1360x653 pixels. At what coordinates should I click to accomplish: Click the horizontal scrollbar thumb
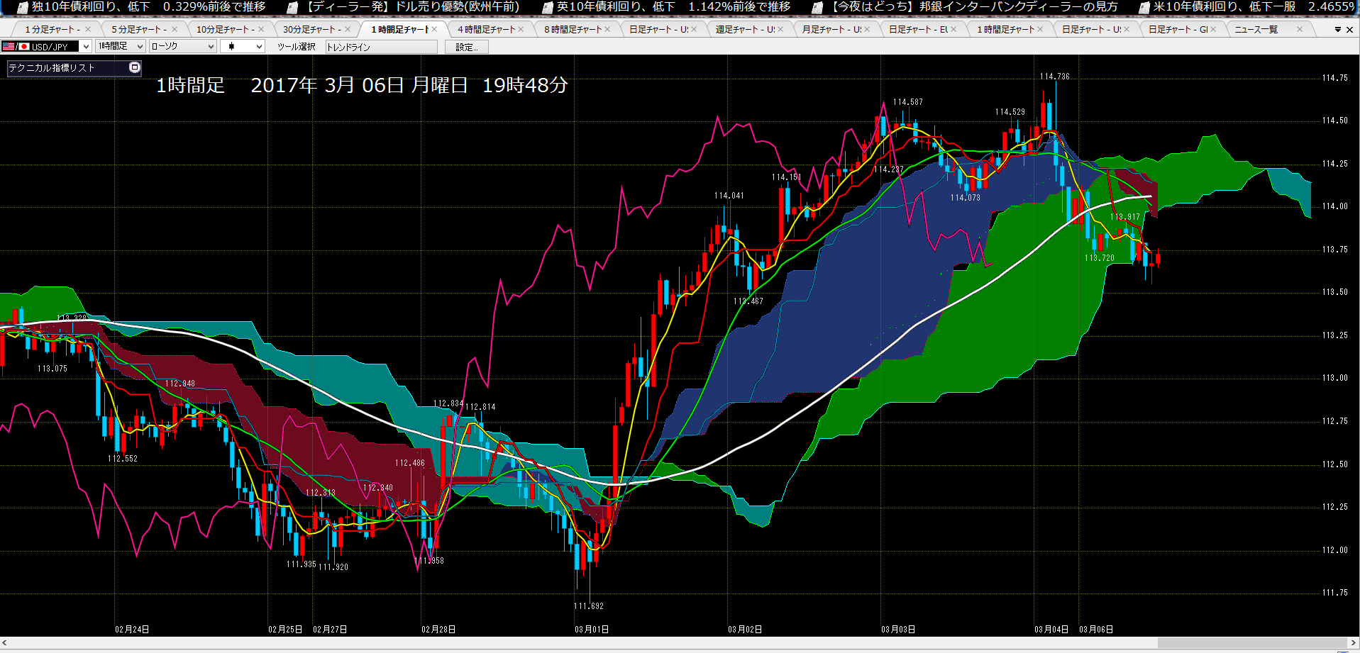[x=1252, y=642]
